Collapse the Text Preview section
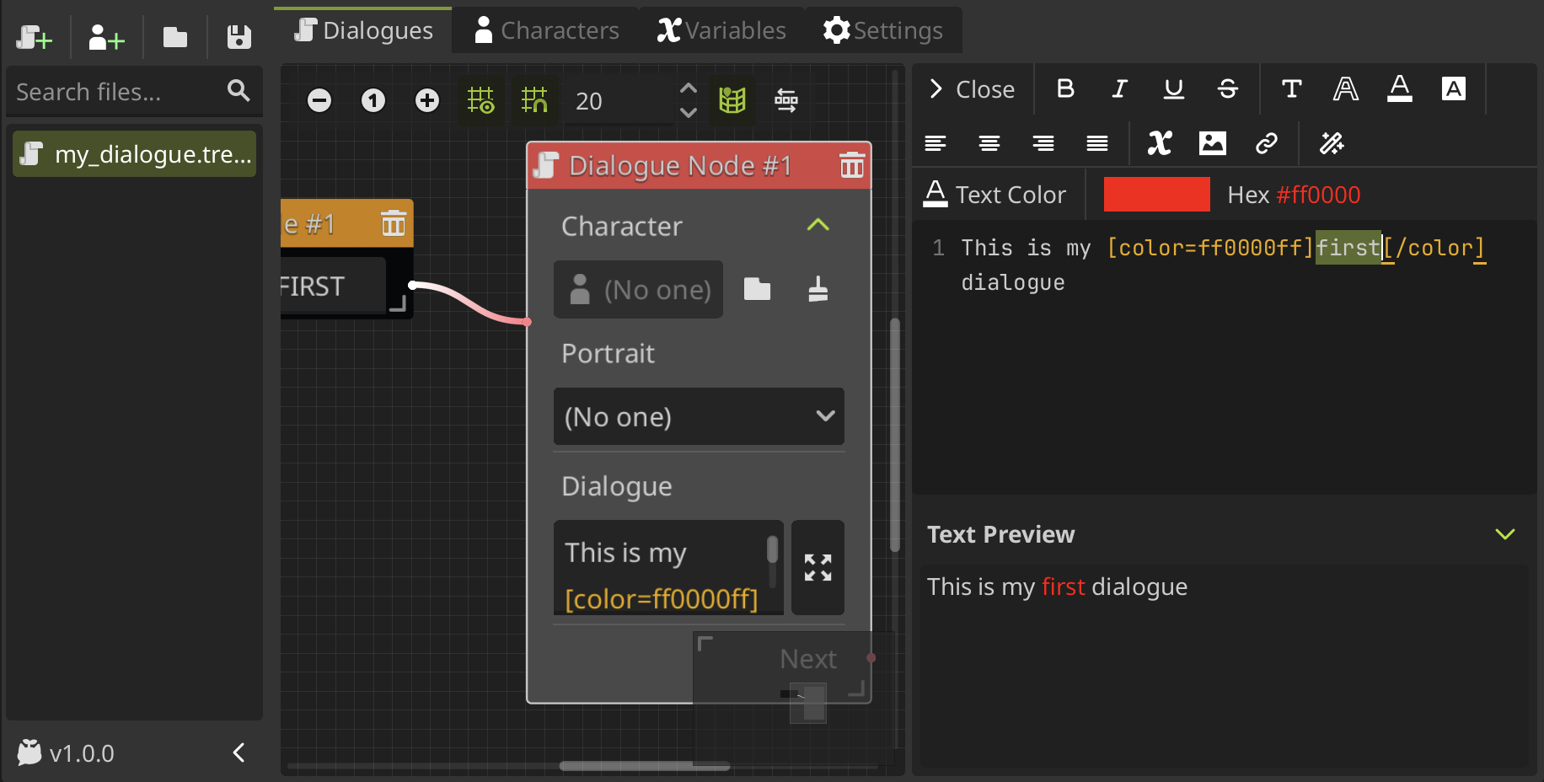This screenshot has width=1544, height=782. pyautogui.click(x=1506, y=533)
